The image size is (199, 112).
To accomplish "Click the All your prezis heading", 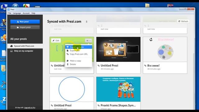I will pos(19,39).
